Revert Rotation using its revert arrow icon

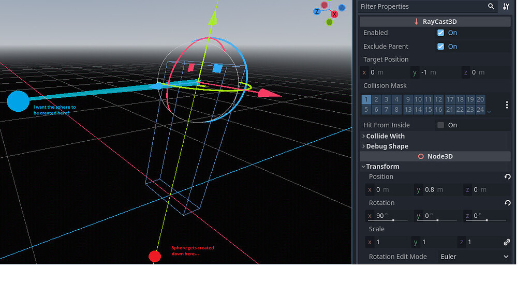[507, 202]
